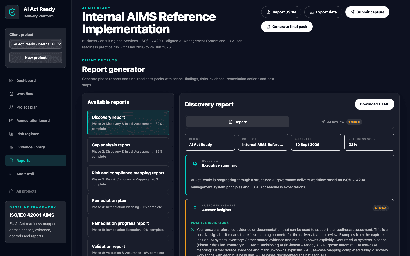Click the Risk register chart icon

tap(11, 134)
